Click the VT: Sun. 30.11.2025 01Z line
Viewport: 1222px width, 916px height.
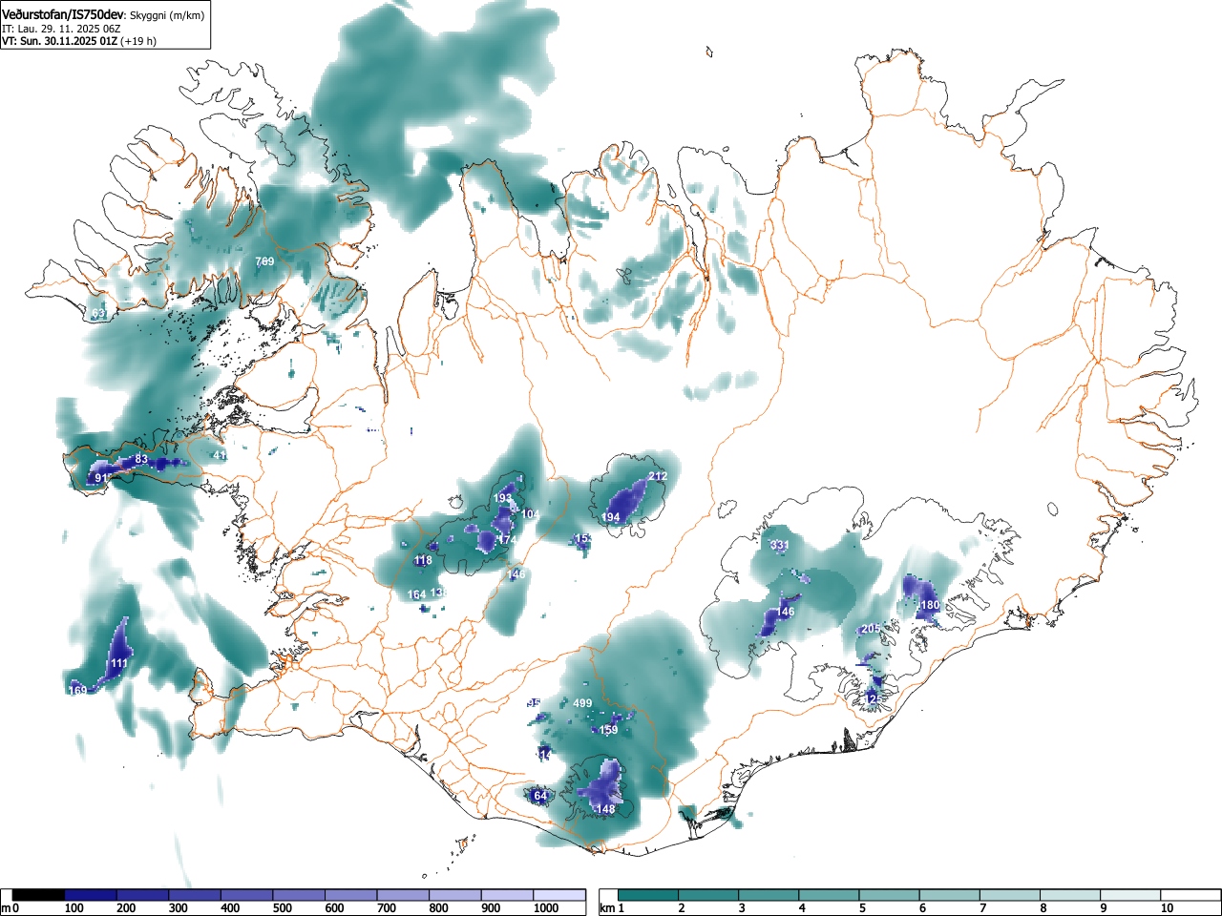[58, 41]
